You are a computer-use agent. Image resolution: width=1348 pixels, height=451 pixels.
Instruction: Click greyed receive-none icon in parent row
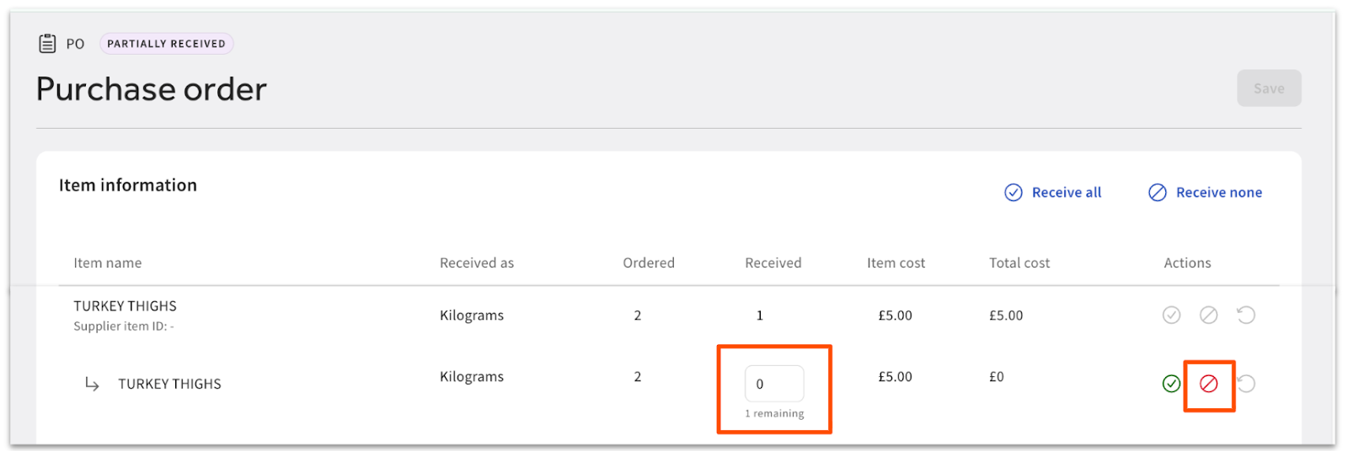[1209, 315]
